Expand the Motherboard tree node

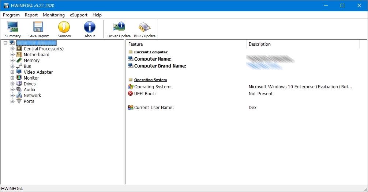(12, 55)
